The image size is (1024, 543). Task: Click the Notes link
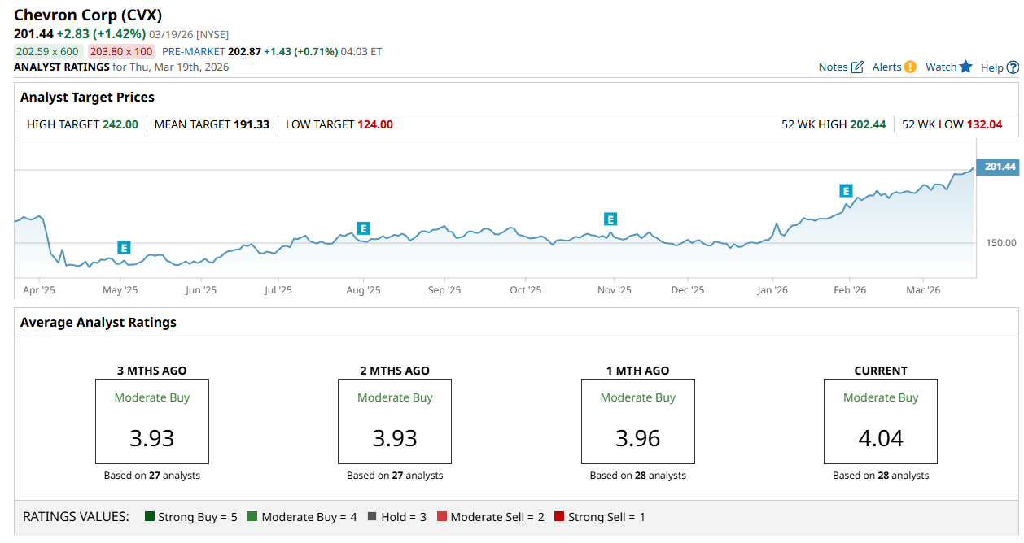point(834,67)
